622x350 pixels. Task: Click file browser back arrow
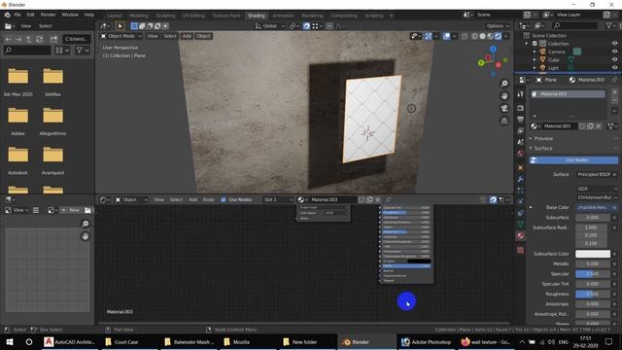tap(9, 39)
